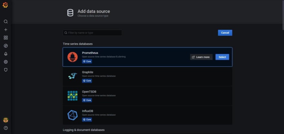
Task: Click the Add data source page title
Action: tap(94, 11)
